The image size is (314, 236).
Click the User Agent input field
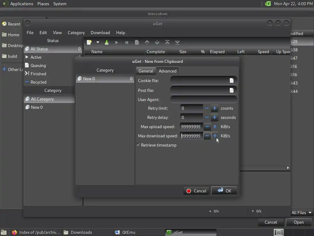[x=204, y=100]
